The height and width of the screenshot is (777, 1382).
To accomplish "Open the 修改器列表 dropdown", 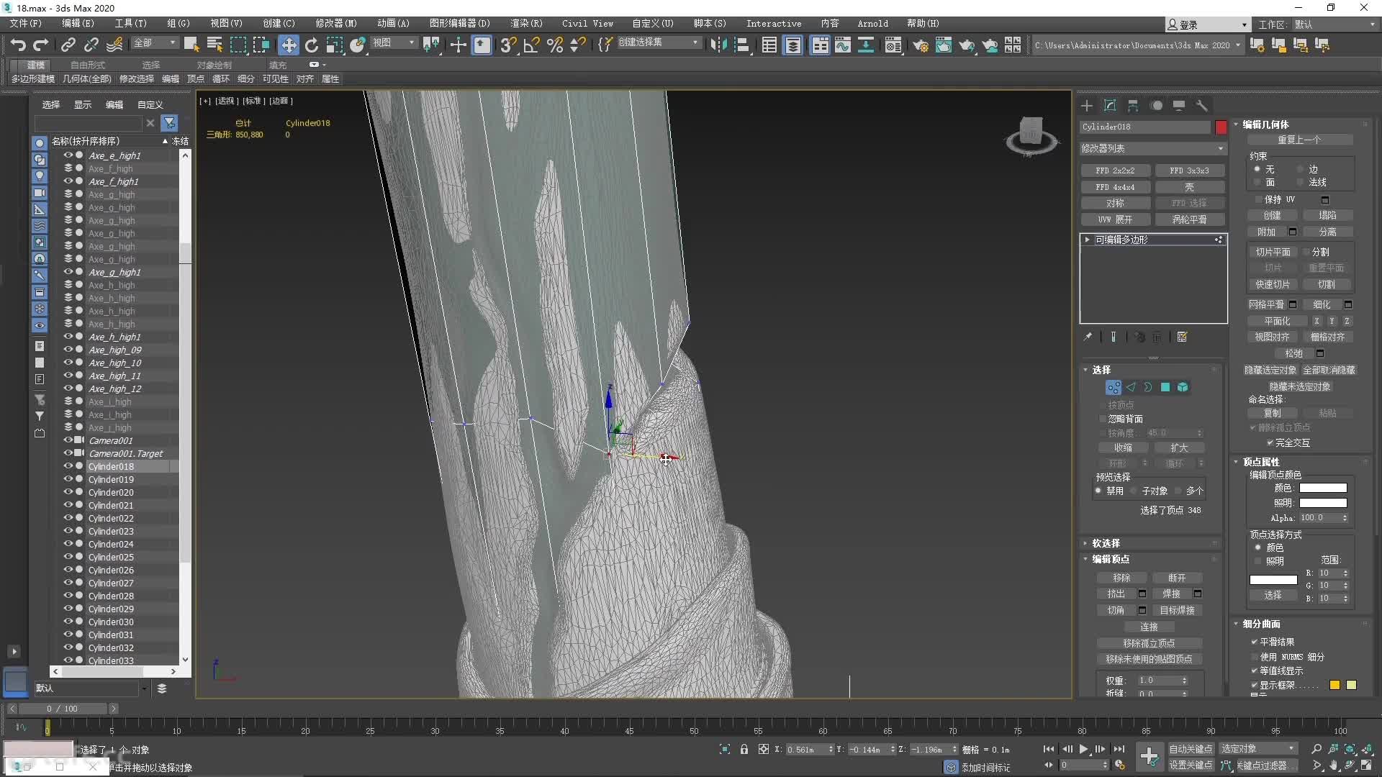I will point(1152,148).
